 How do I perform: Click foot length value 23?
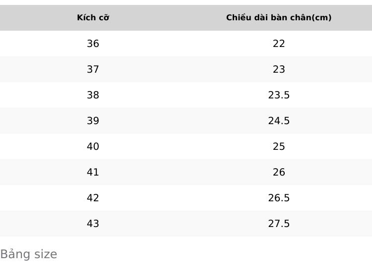click(279, 69)
